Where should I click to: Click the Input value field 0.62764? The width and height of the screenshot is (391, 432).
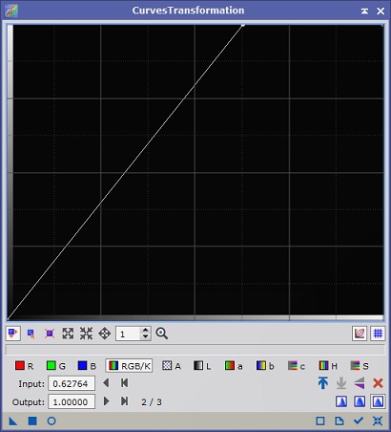72,383
